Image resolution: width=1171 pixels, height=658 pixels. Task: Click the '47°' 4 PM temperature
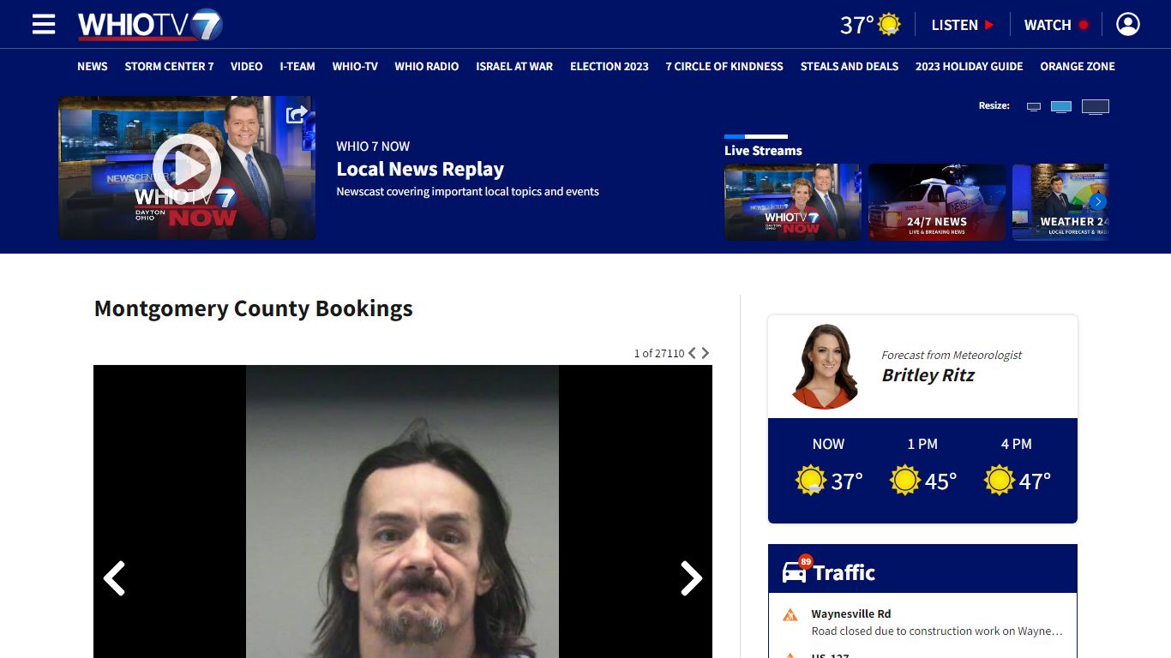1035,482
